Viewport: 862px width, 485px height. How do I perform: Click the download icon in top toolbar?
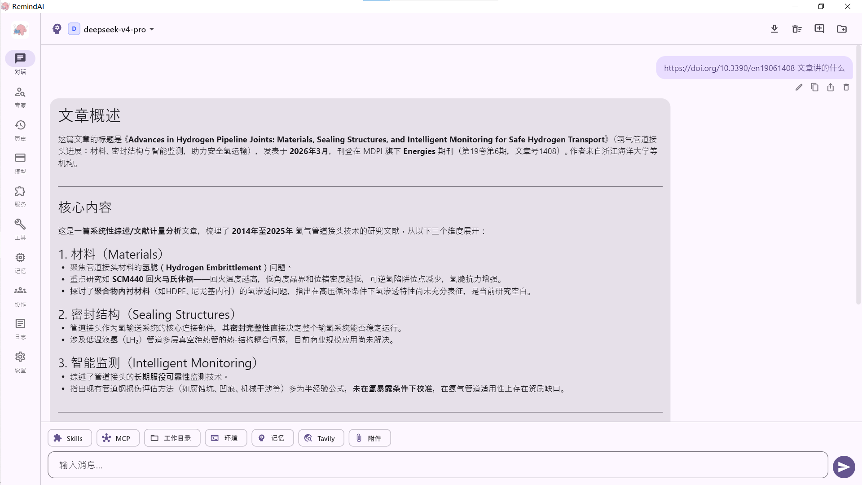[x=774, y=29]
